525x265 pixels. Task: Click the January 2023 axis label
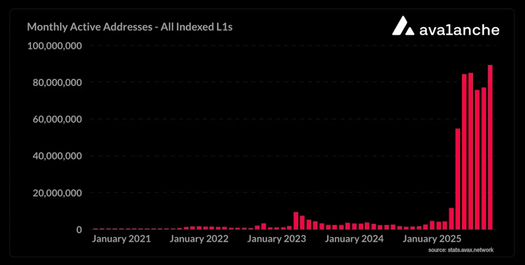pyautogui.click(x=276, y=239)
